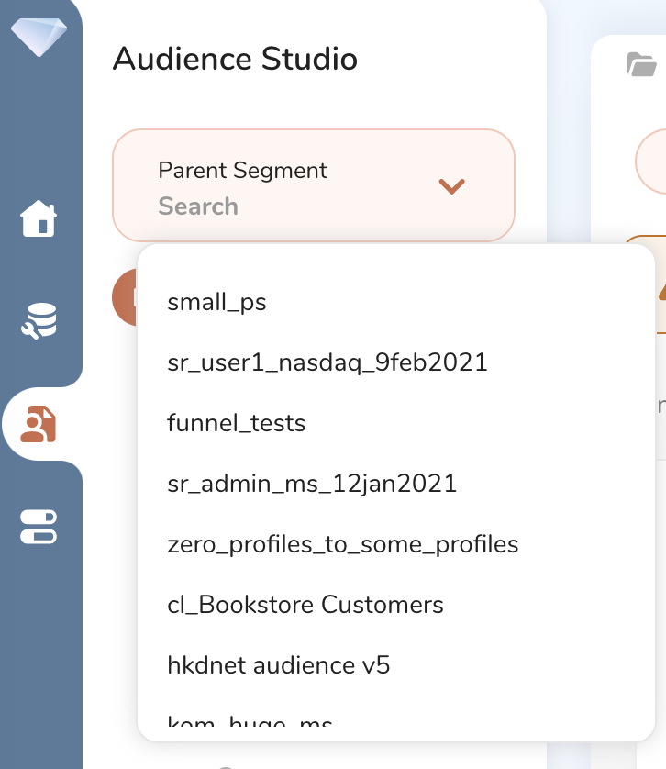Viewport: 666px width, 769px height.
Task: Select small_ps from the list
Action: point(217,302)
